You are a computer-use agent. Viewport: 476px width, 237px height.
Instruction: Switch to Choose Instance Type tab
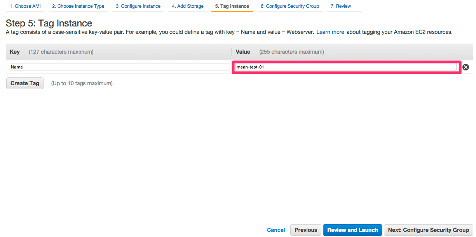[78, 6]
